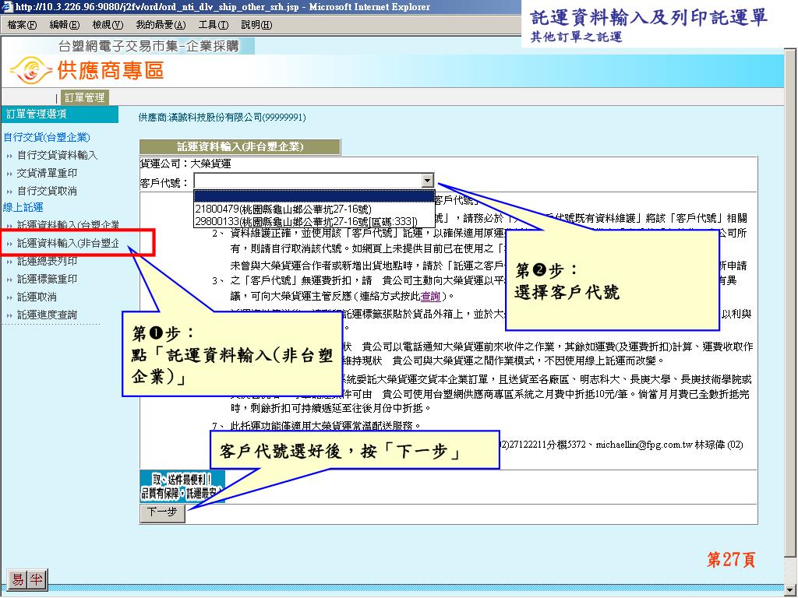
Task: Open 託運標籤重印 in sidebar
Action: [47, 279]
